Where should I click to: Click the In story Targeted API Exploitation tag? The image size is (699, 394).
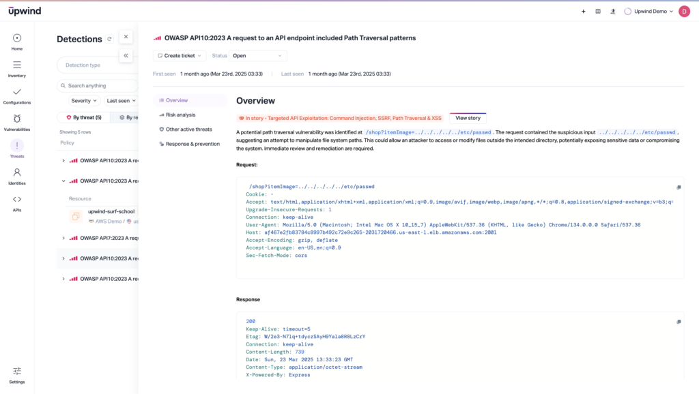(x=340, y=119)
